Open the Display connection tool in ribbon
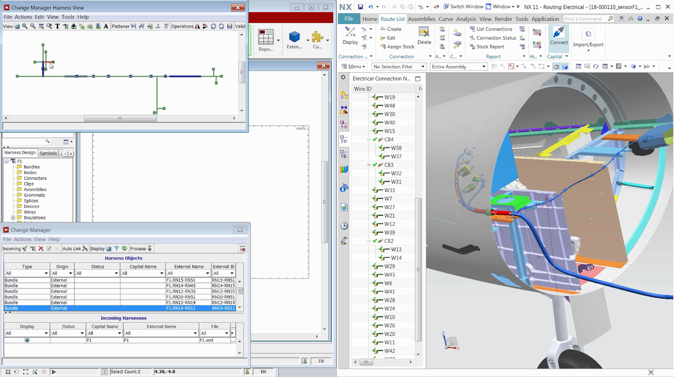The image size is (674, 377). (350, 36)
